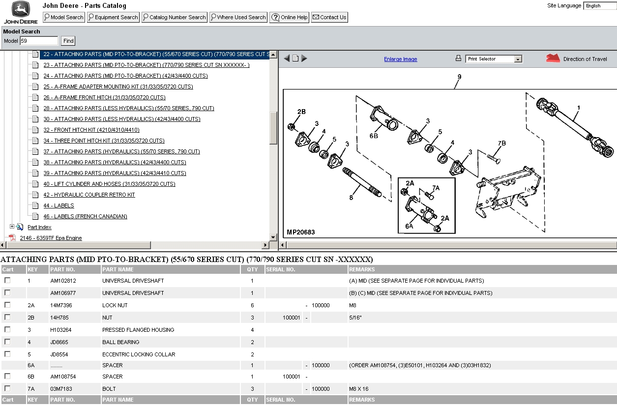Open Where Used Search
Viewport: 617px width, 407px height.
[x=238, y=17]
